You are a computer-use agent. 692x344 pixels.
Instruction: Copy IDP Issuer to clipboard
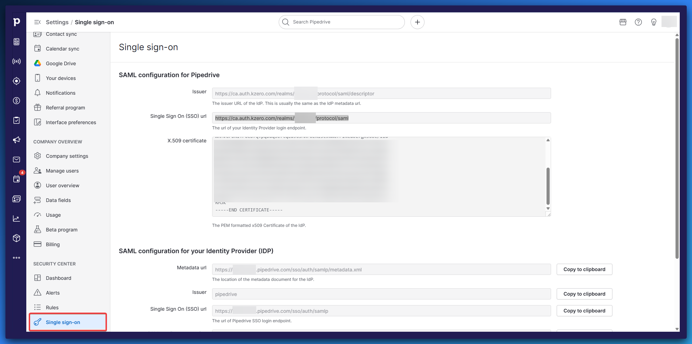[584, 294]
